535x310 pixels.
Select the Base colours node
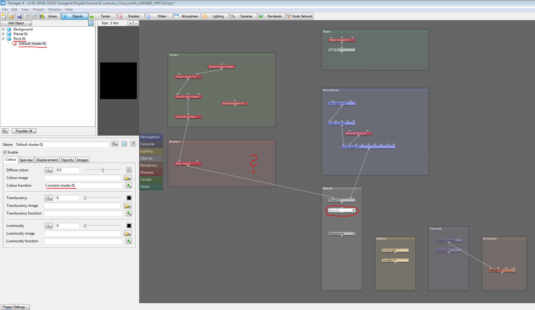(188, 164)
